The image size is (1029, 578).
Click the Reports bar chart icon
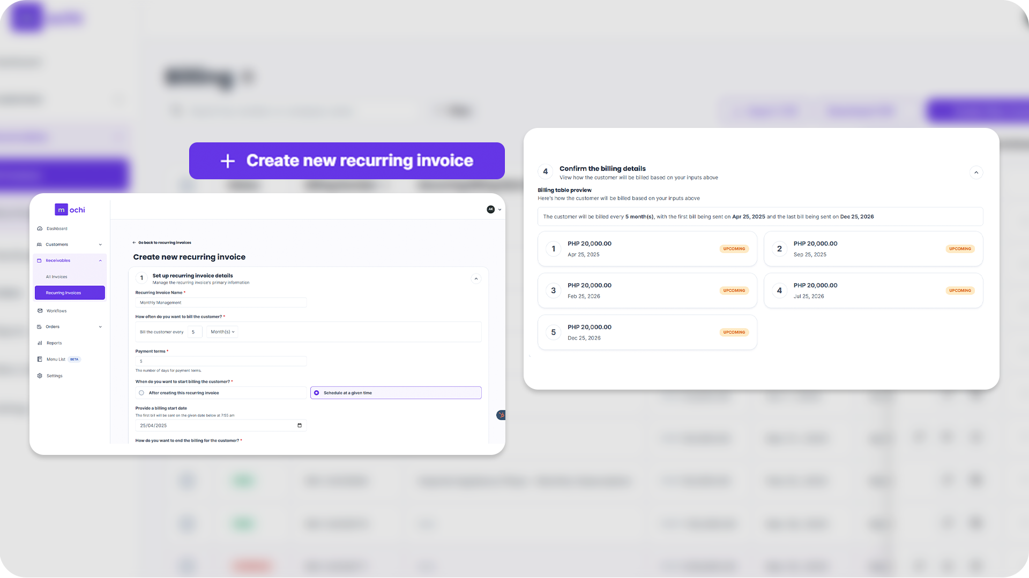(x=40, y=343)
